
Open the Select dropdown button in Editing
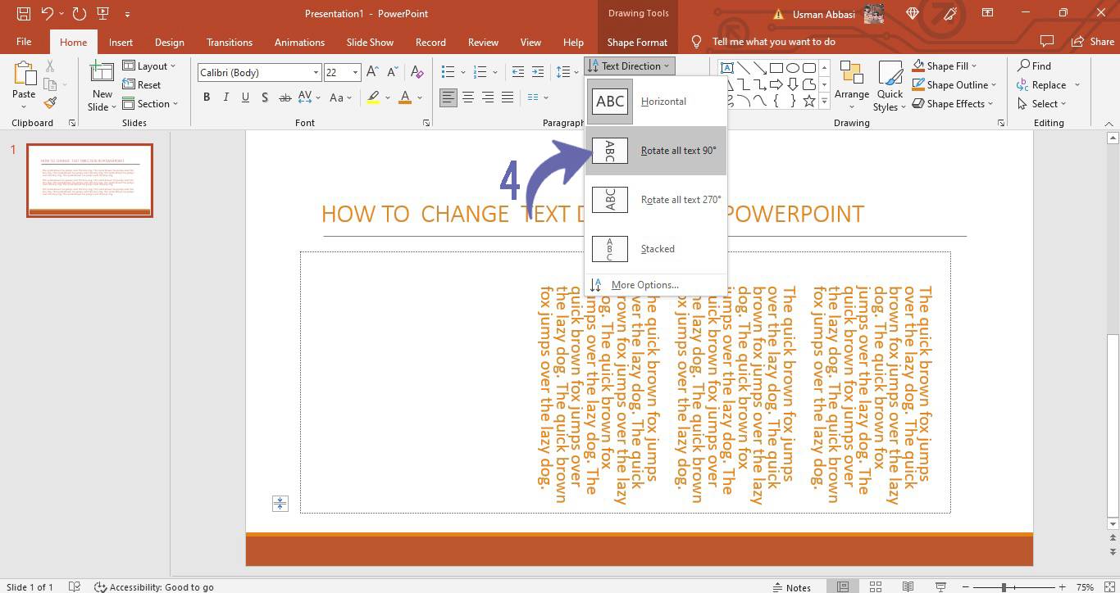pyautogui.click(x=1042, y=103)
